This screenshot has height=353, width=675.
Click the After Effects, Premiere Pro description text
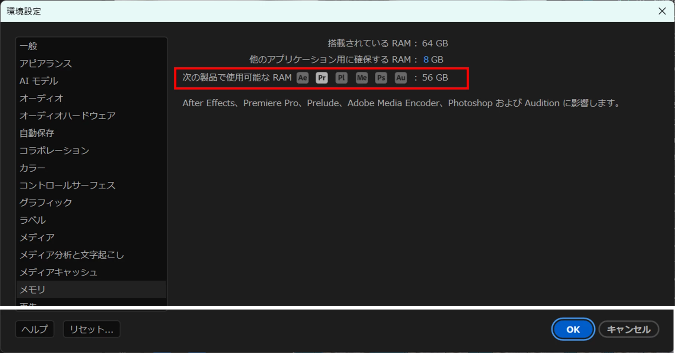point(401,103)
